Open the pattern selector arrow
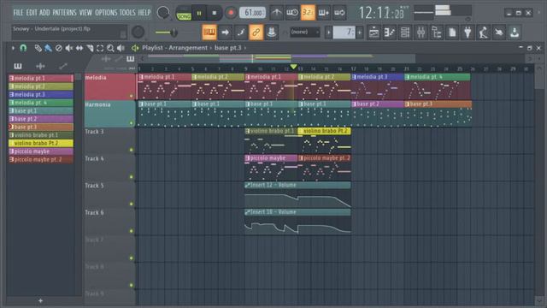 [328, 33]
